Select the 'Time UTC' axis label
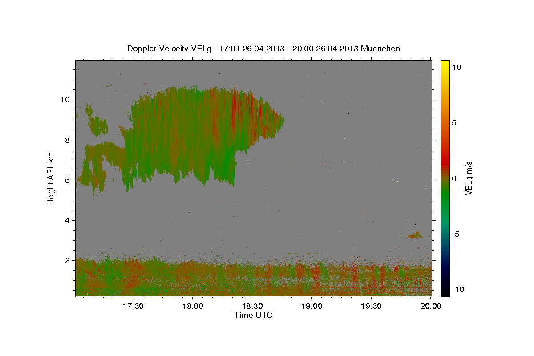This screenshot has width=534, height=356. point(253,315)
